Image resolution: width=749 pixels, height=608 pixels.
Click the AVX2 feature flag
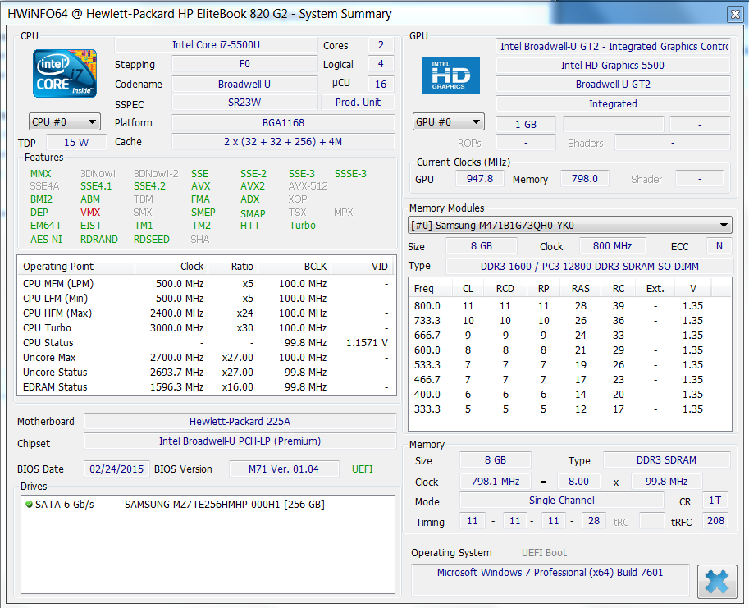point(253,185)
